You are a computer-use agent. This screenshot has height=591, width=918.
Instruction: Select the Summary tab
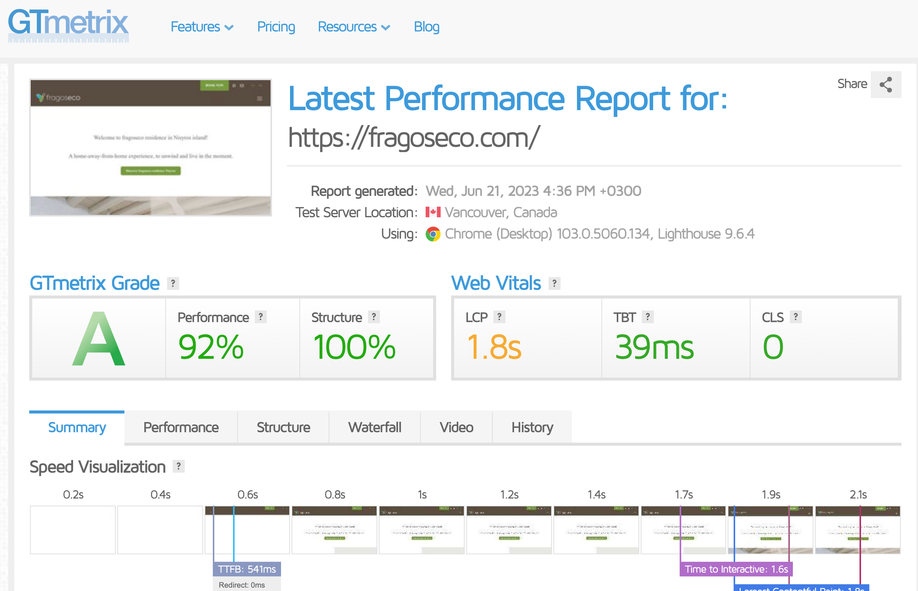point(77,427)
